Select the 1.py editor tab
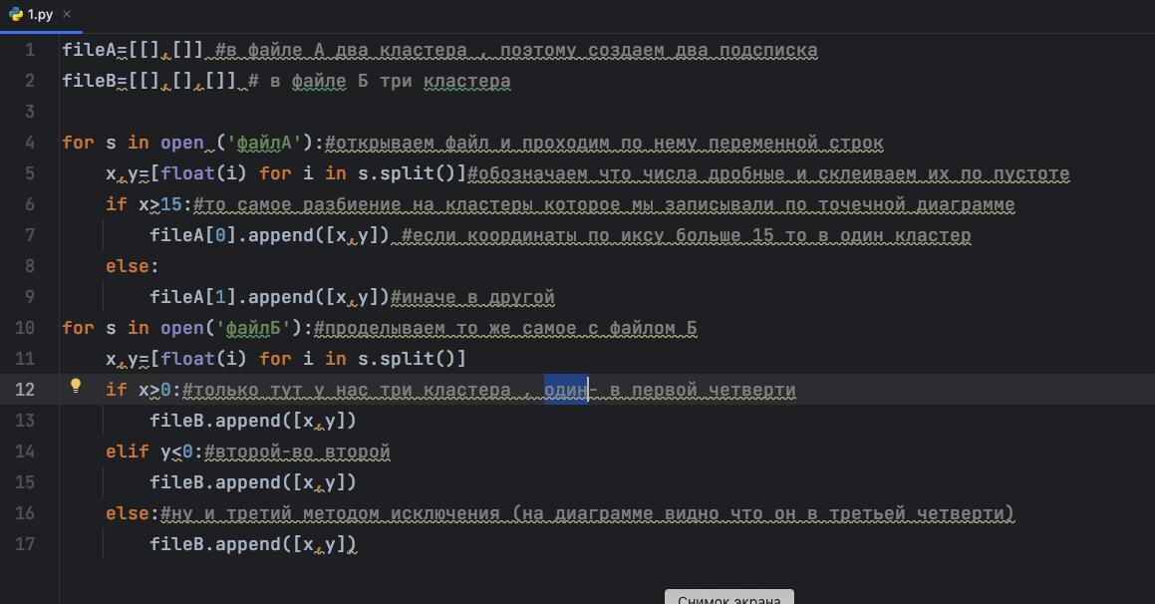Viewport: 1155px width, 604px height. pyautogui.click(x=40, y=14)
